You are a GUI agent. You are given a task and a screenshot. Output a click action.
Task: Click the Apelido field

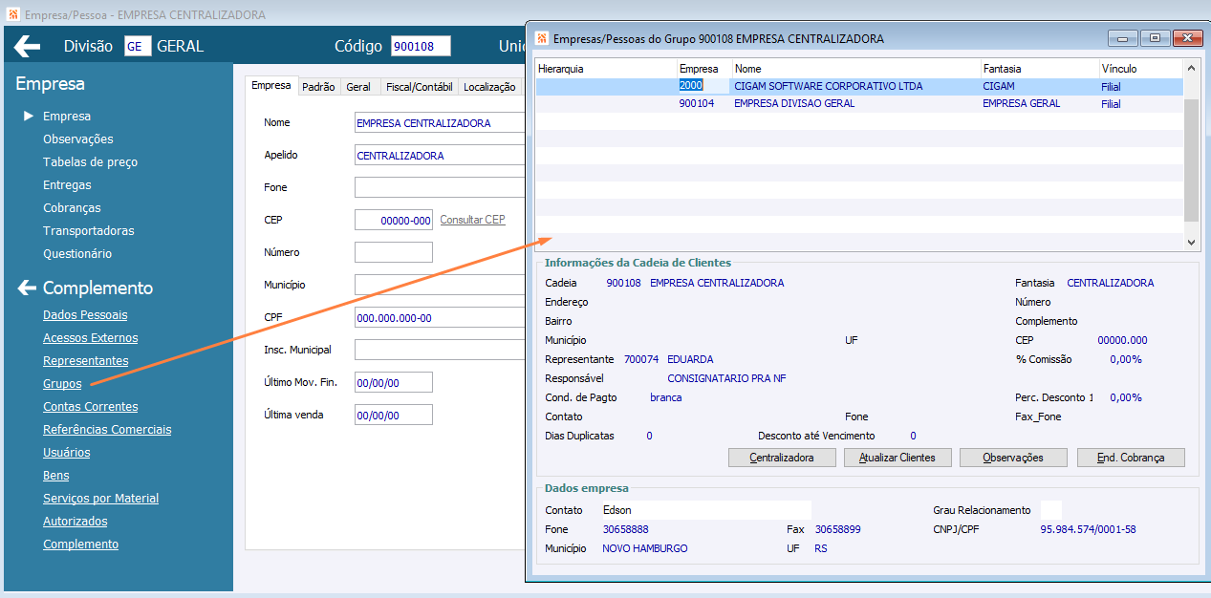tap(440, 156)
